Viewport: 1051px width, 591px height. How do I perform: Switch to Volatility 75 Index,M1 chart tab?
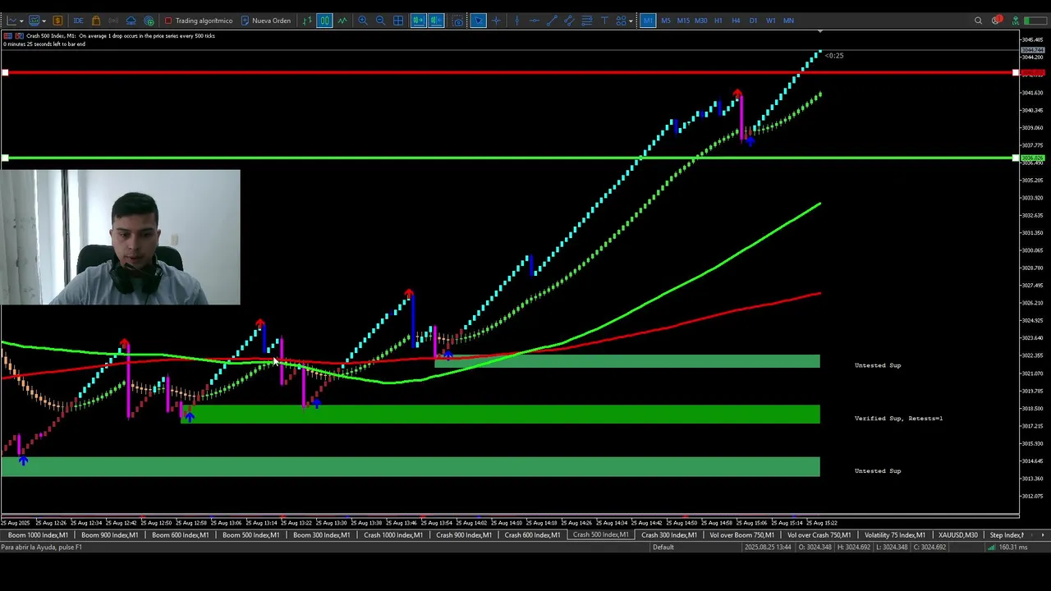[895, 535]
